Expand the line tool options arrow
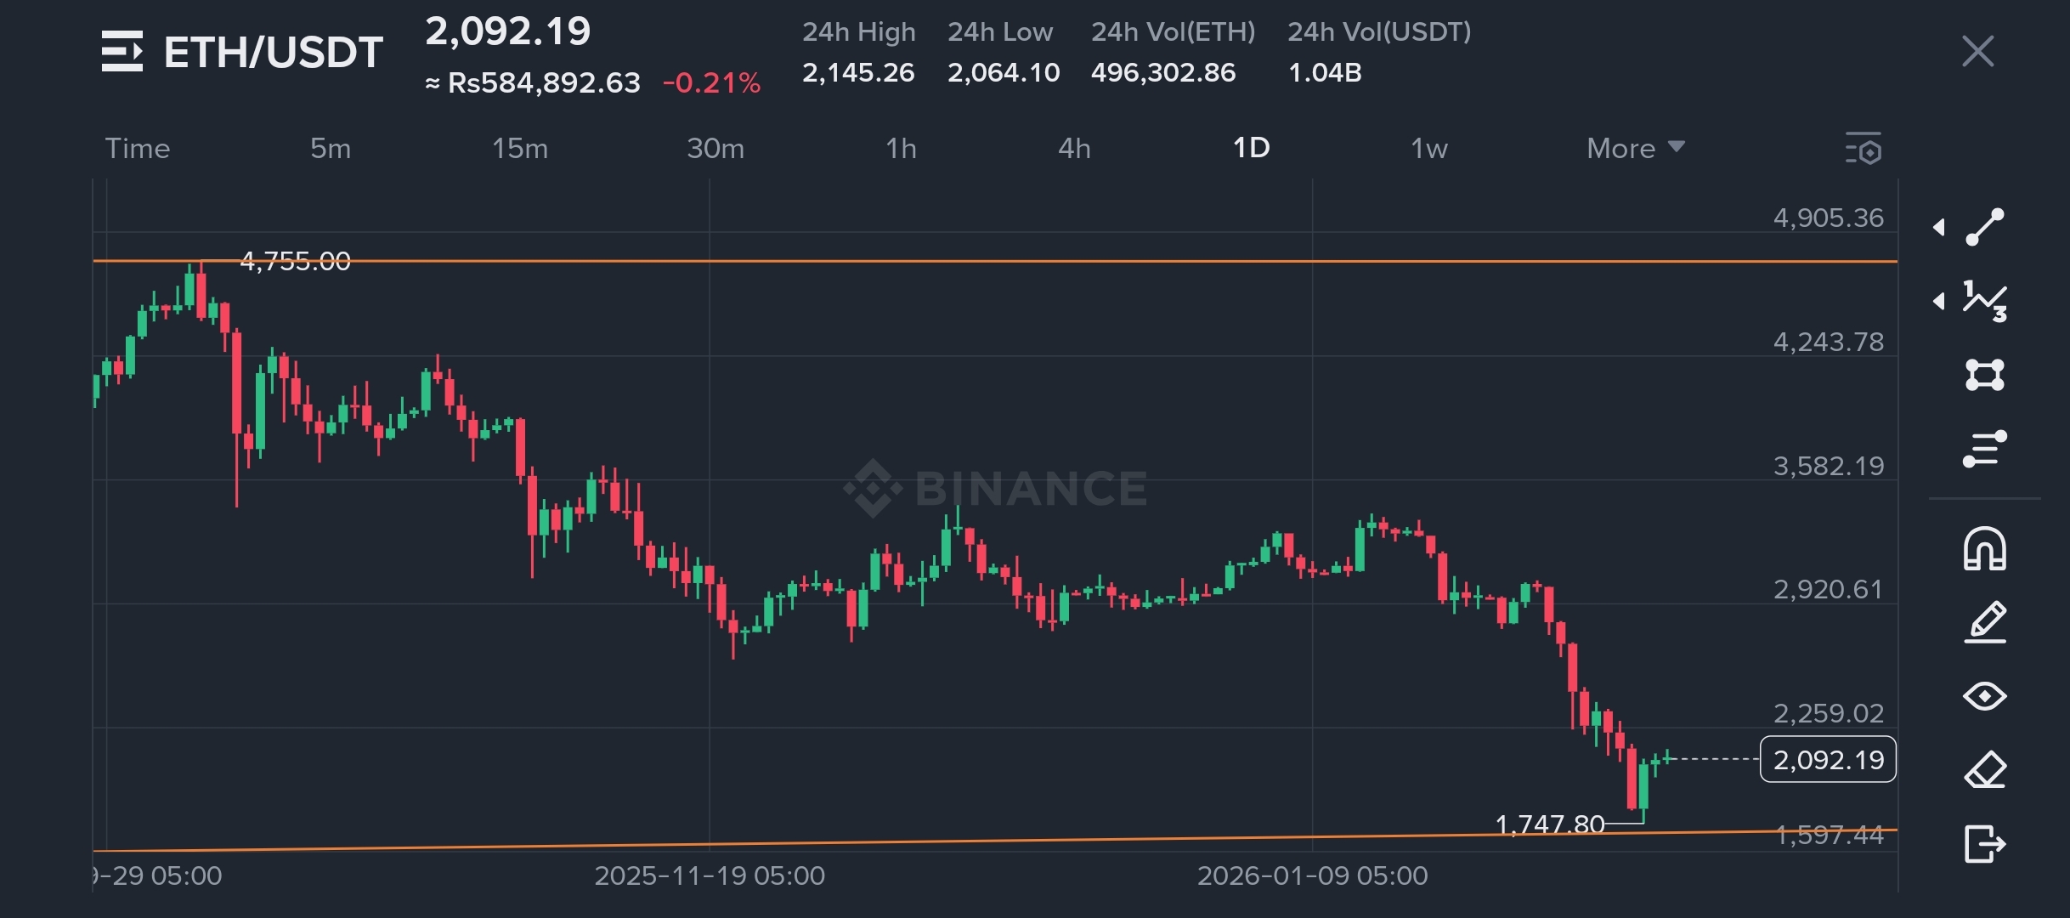 (x=1939, y=227)
